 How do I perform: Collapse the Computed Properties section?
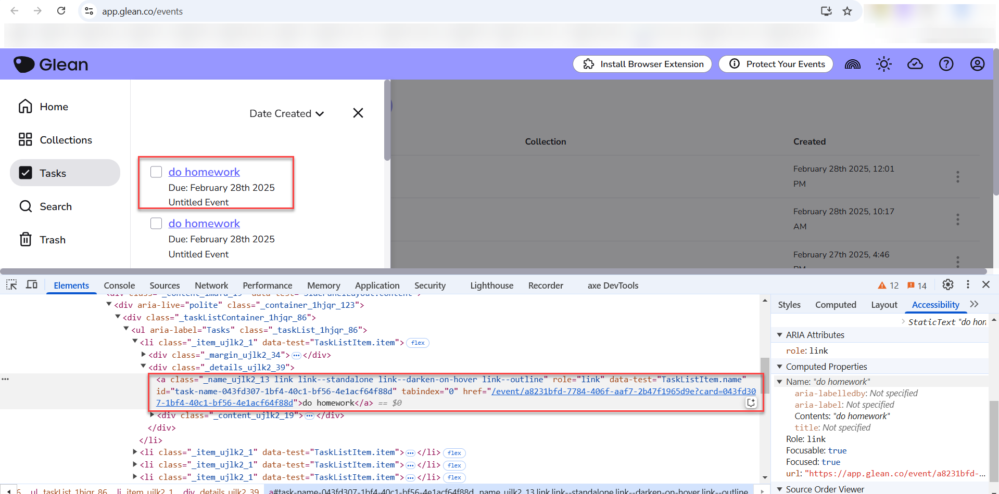780,367
